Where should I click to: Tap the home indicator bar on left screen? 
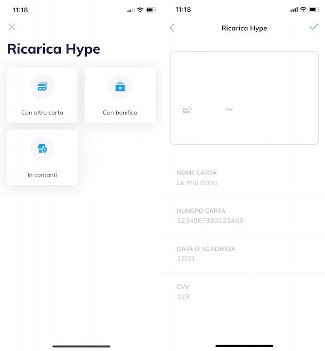[x=81, y=346]
